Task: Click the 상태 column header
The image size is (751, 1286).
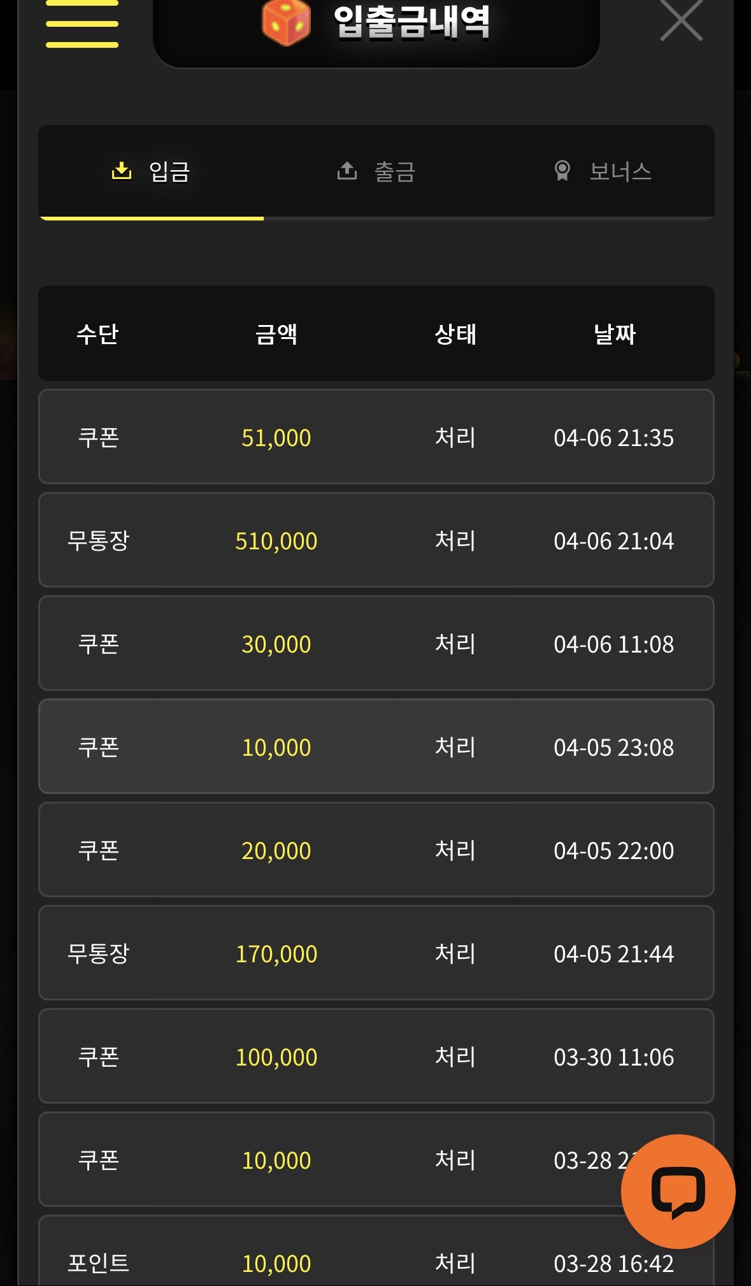Action: tap(455, 334)
